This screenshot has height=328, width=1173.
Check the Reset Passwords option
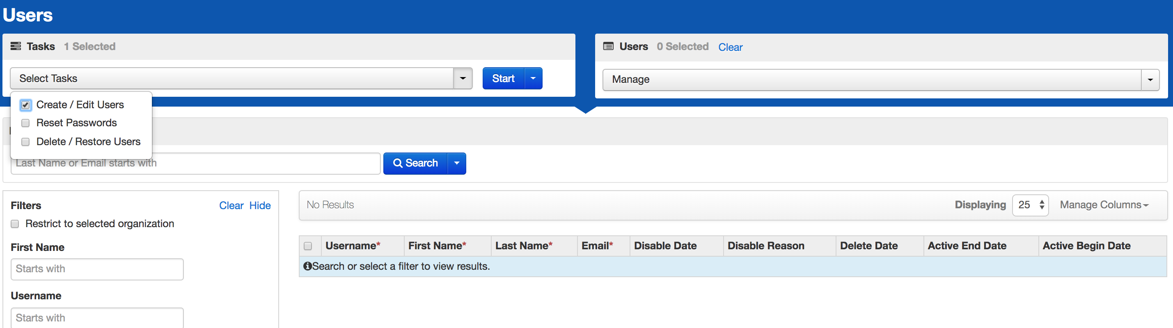coord(25,123)
